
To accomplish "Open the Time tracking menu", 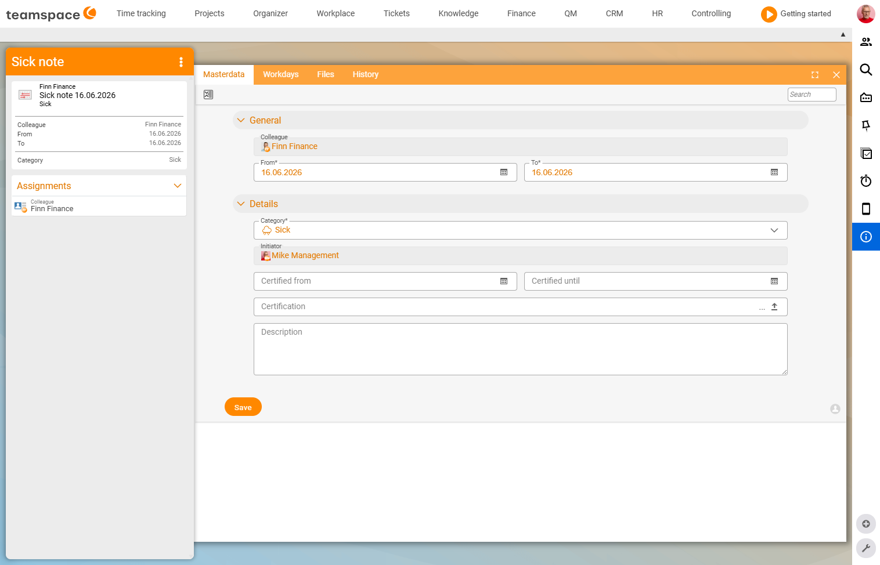I will (141, 13).
